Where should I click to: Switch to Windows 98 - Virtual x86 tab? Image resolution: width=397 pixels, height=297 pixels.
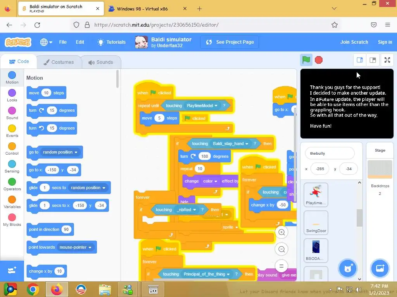142,9
